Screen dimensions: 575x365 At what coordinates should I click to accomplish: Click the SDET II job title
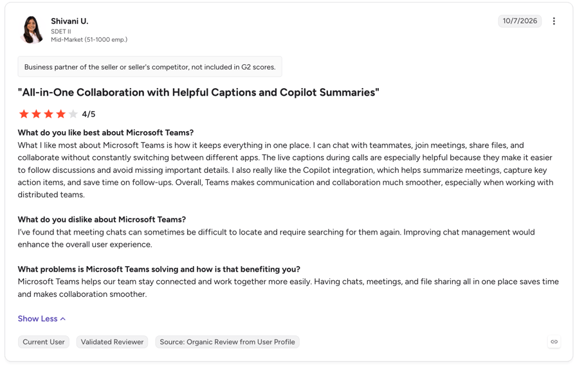tap(61, 31)
